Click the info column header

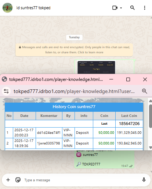point(84,116)
